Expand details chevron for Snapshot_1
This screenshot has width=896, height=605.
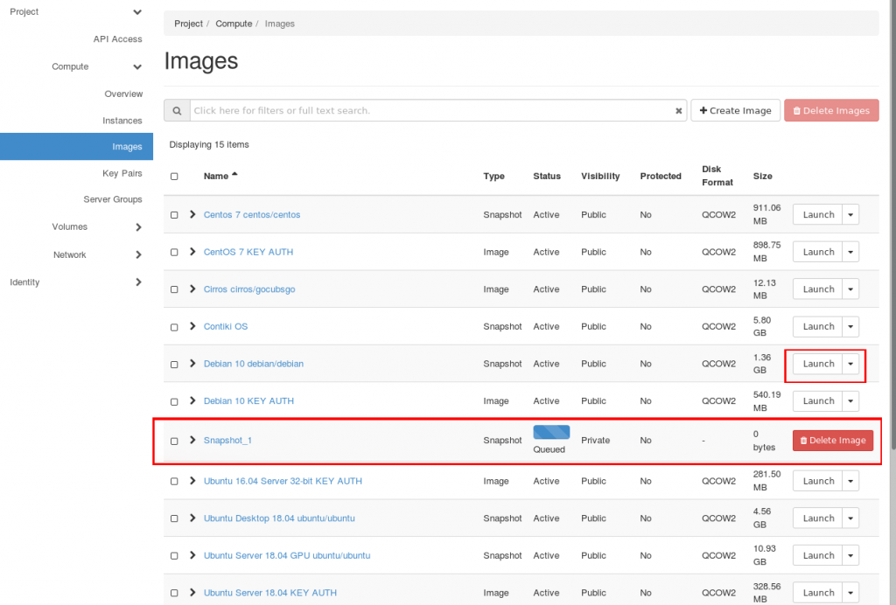click(192, 440)
